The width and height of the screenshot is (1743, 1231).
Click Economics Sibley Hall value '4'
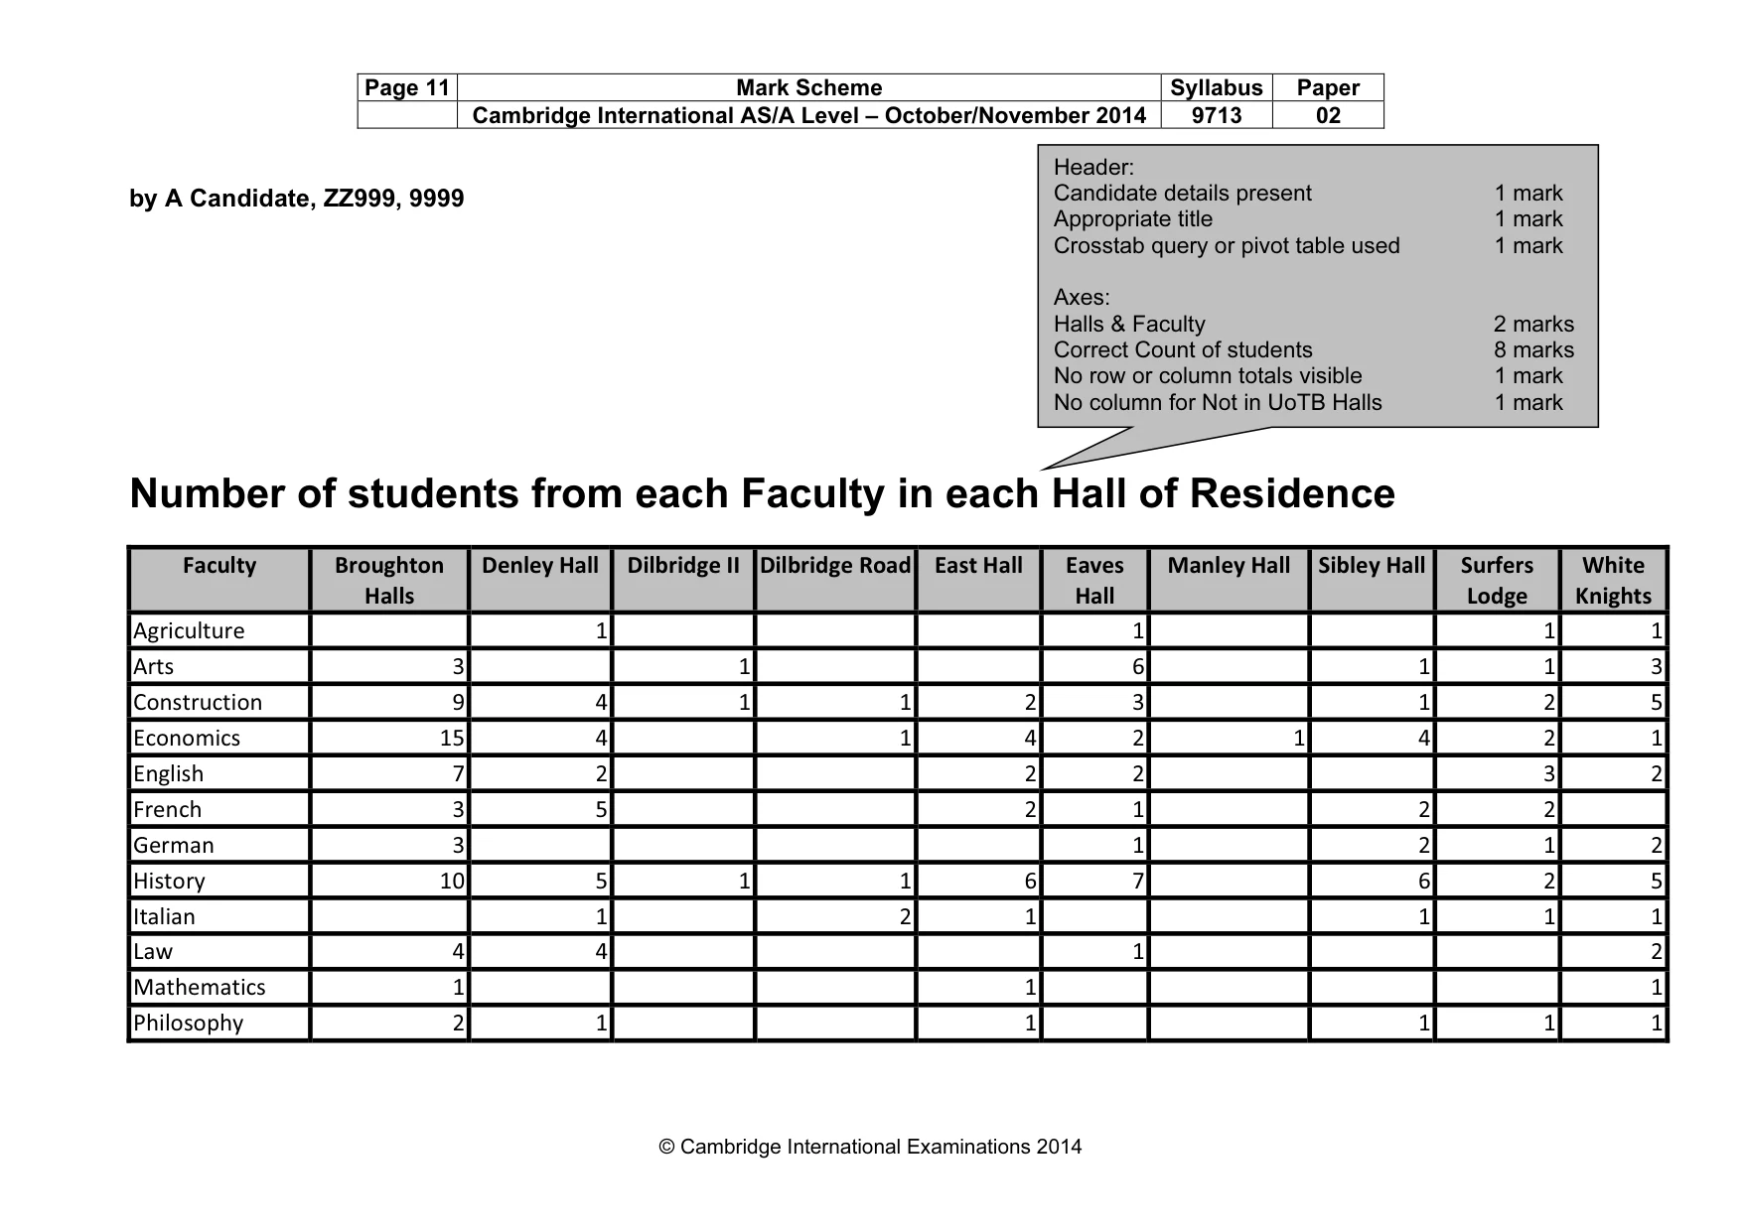click(1424, 739)
